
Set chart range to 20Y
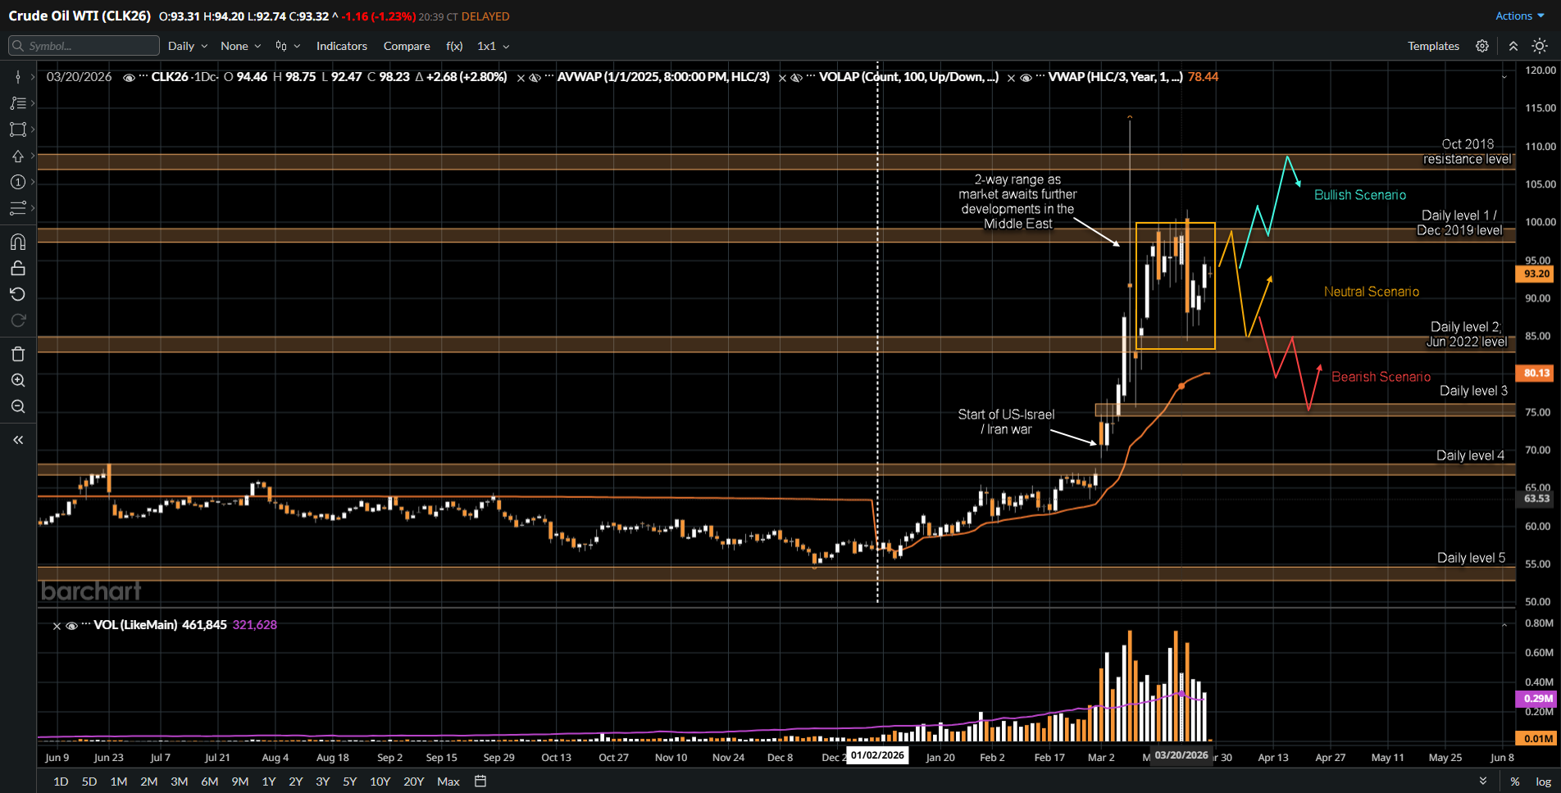[x=414, y=782]
